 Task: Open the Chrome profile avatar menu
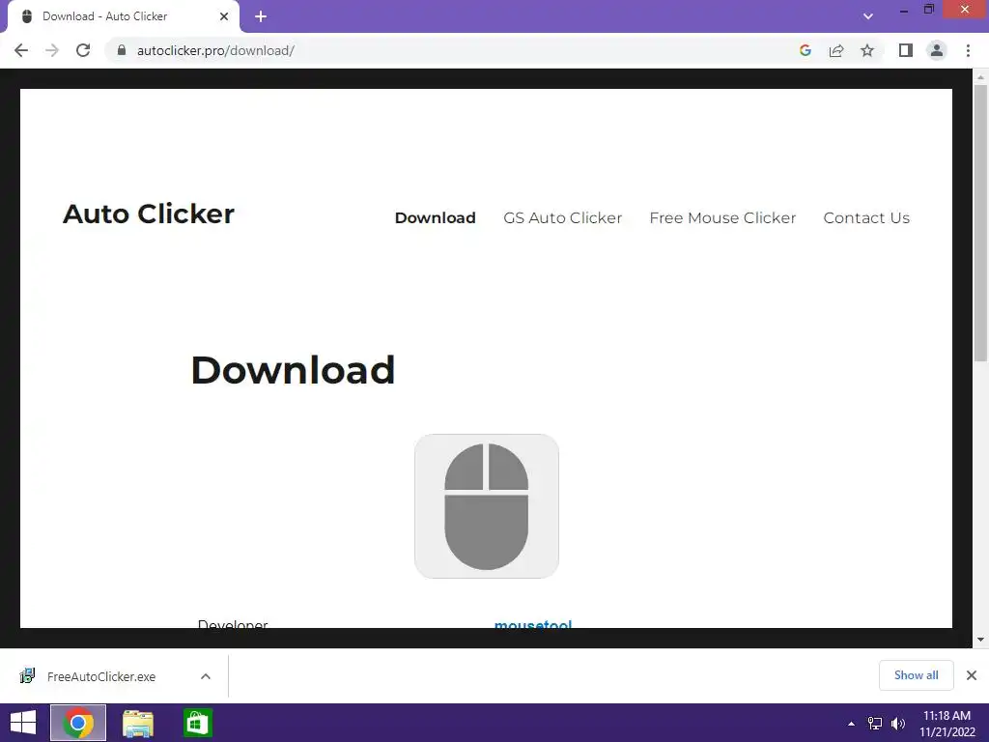pyautogui.click(x=937, y=50)
